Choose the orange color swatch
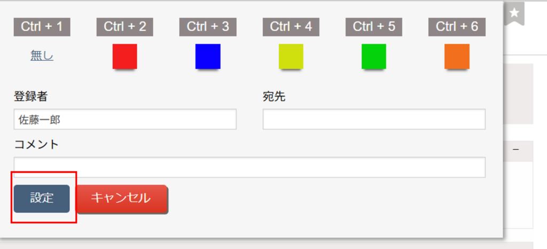 coord(457,56)
